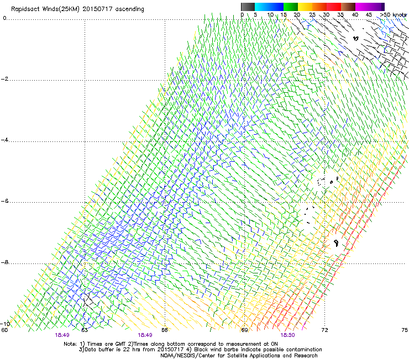409x359 pixels.
Task: Click the purple '18:50' time label
Action: pyautogui.click(x=287, y=335)
